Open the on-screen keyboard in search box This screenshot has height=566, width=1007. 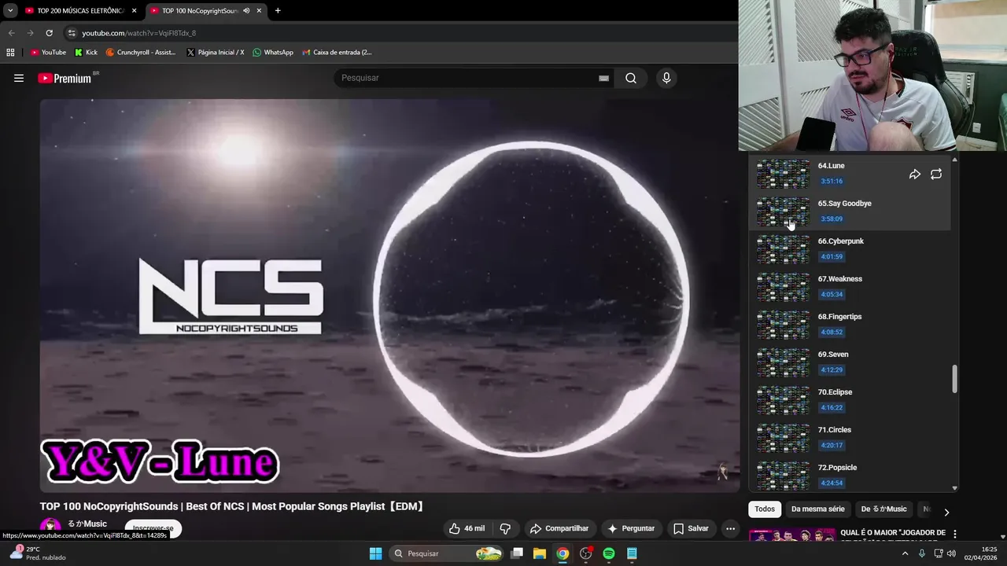pyautogui.click(x=603, y=78)
